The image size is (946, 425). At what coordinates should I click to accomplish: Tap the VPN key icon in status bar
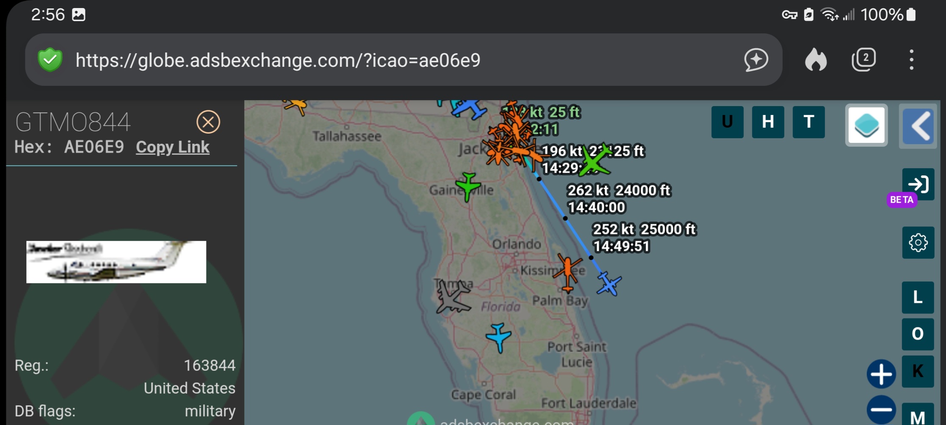pos(789,15)
